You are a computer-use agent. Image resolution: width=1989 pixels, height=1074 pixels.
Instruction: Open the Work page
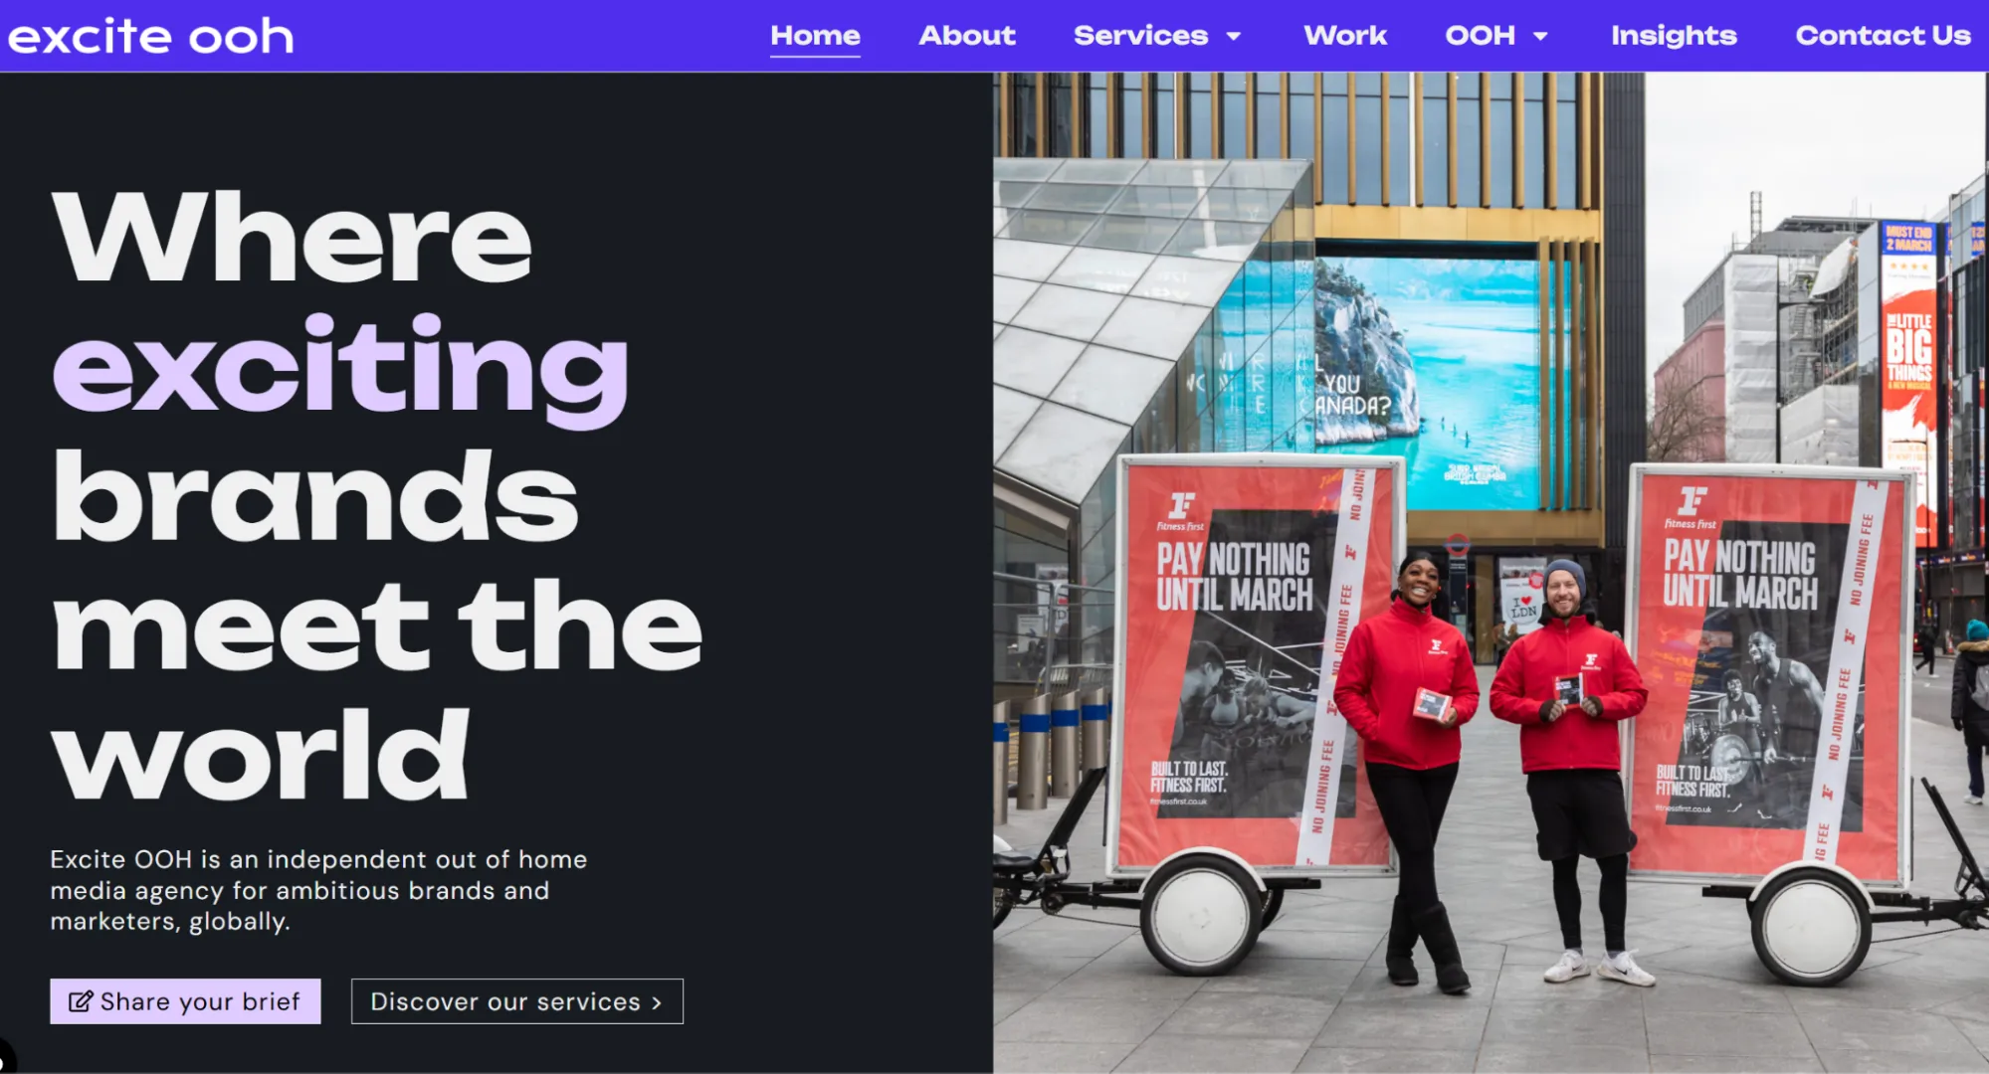pyautogui.click(x=1345, y=36)
